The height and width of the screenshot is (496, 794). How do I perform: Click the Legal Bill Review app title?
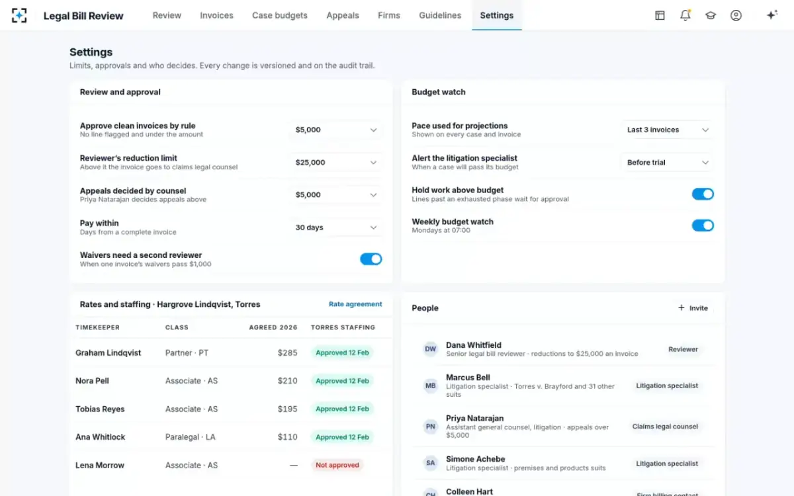click(x=83, y=16)
